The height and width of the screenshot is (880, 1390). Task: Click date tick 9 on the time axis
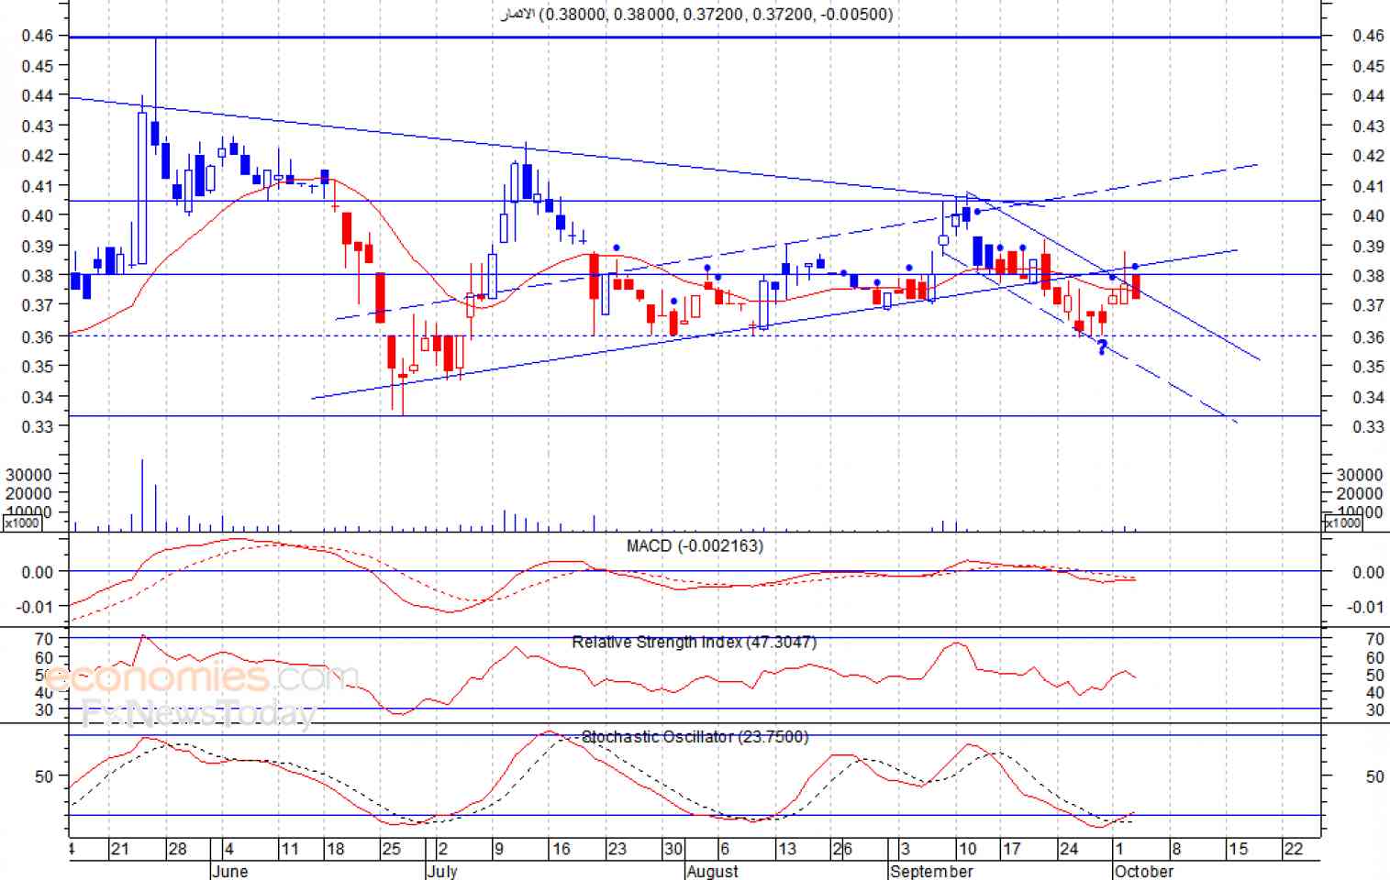point(499,849)
